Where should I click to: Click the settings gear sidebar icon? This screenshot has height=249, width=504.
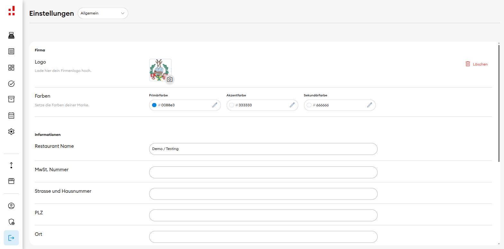pyautogui.click(x=11, y=131)
